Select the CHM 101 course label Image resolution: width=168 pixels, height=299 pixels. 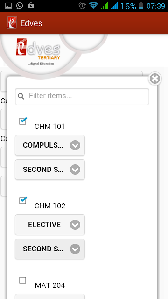point(49,127)
